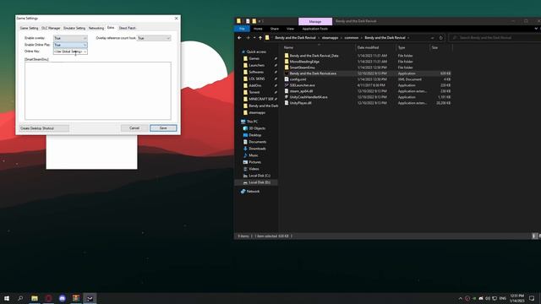Select the Bendy and the Dark Revival_Data folder
Screen dimensions: 541x304
(x=314, y=56)
